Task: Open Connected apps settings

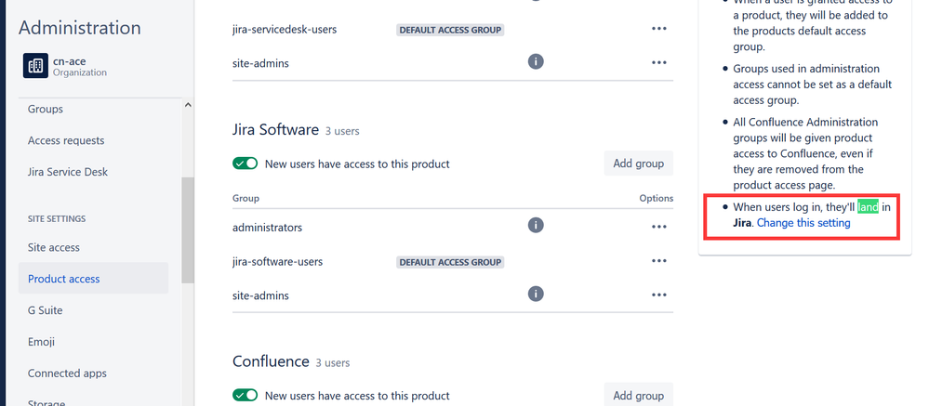Action: tap(67, 373)
